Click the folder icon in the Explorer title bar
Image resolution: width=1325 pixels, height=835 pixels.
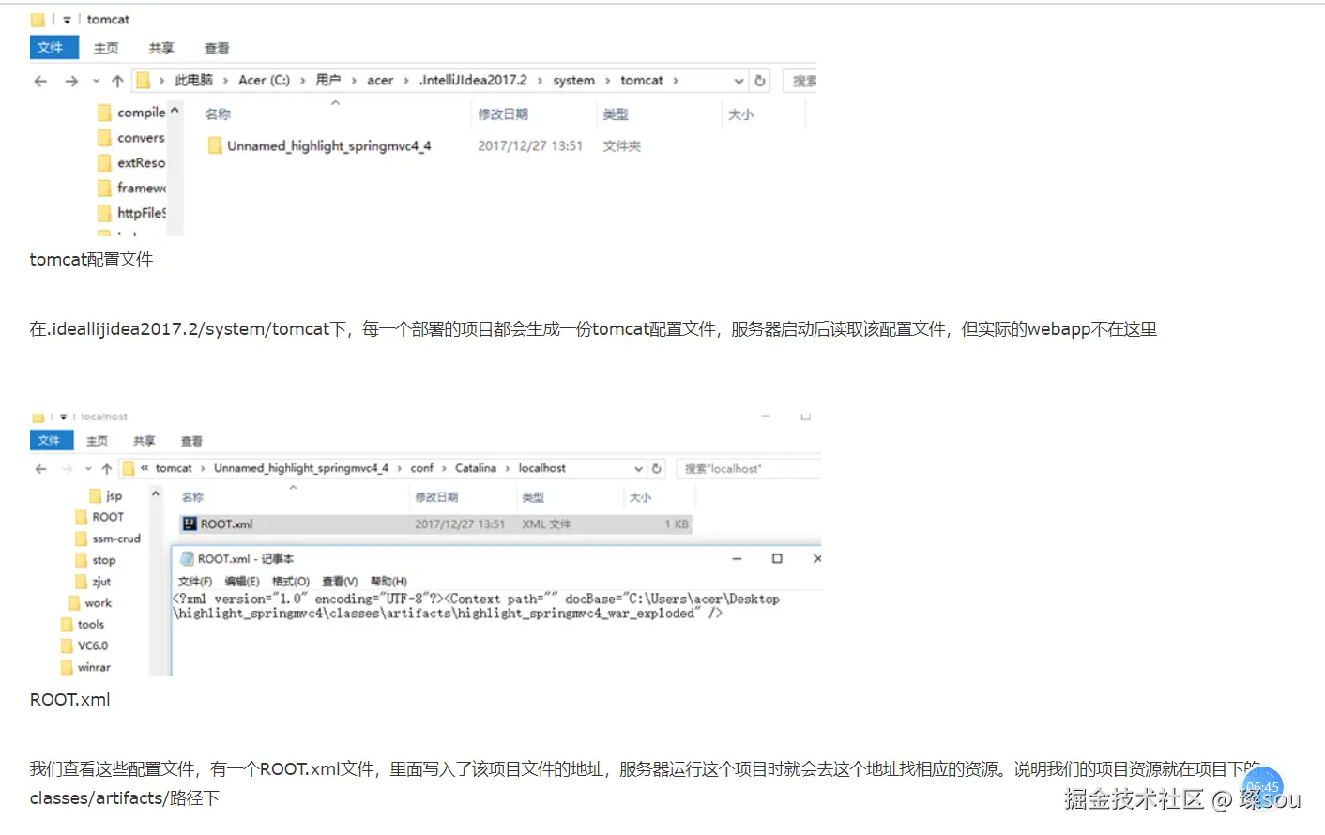[x=37, y=19]
